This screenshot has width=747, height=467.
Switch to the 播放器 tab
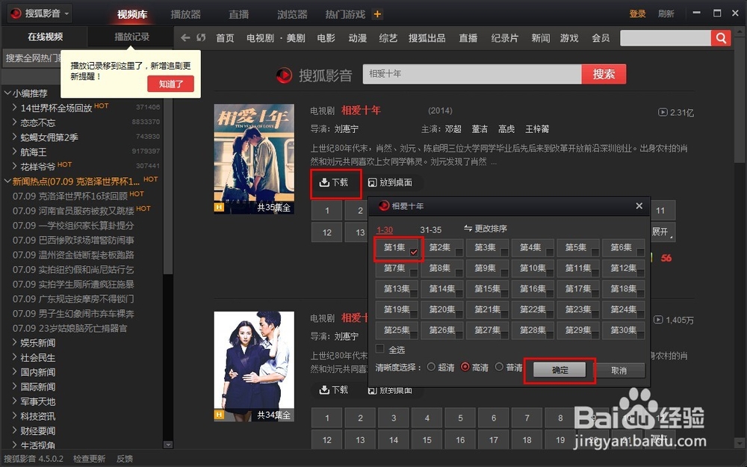click(186, 14)
